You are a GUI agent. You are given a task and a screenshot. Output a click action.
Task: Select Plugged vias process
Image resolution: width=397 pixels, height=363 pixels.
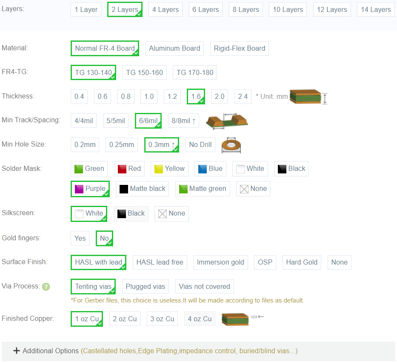coord(145,287)
